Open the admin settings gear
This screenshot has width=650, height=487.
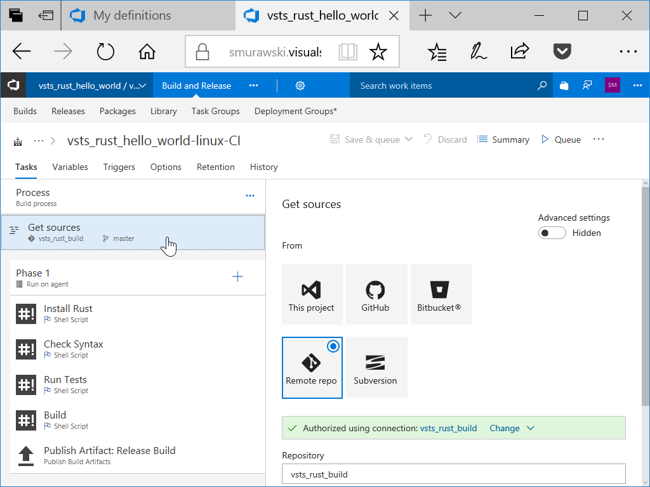click(300, 86)
